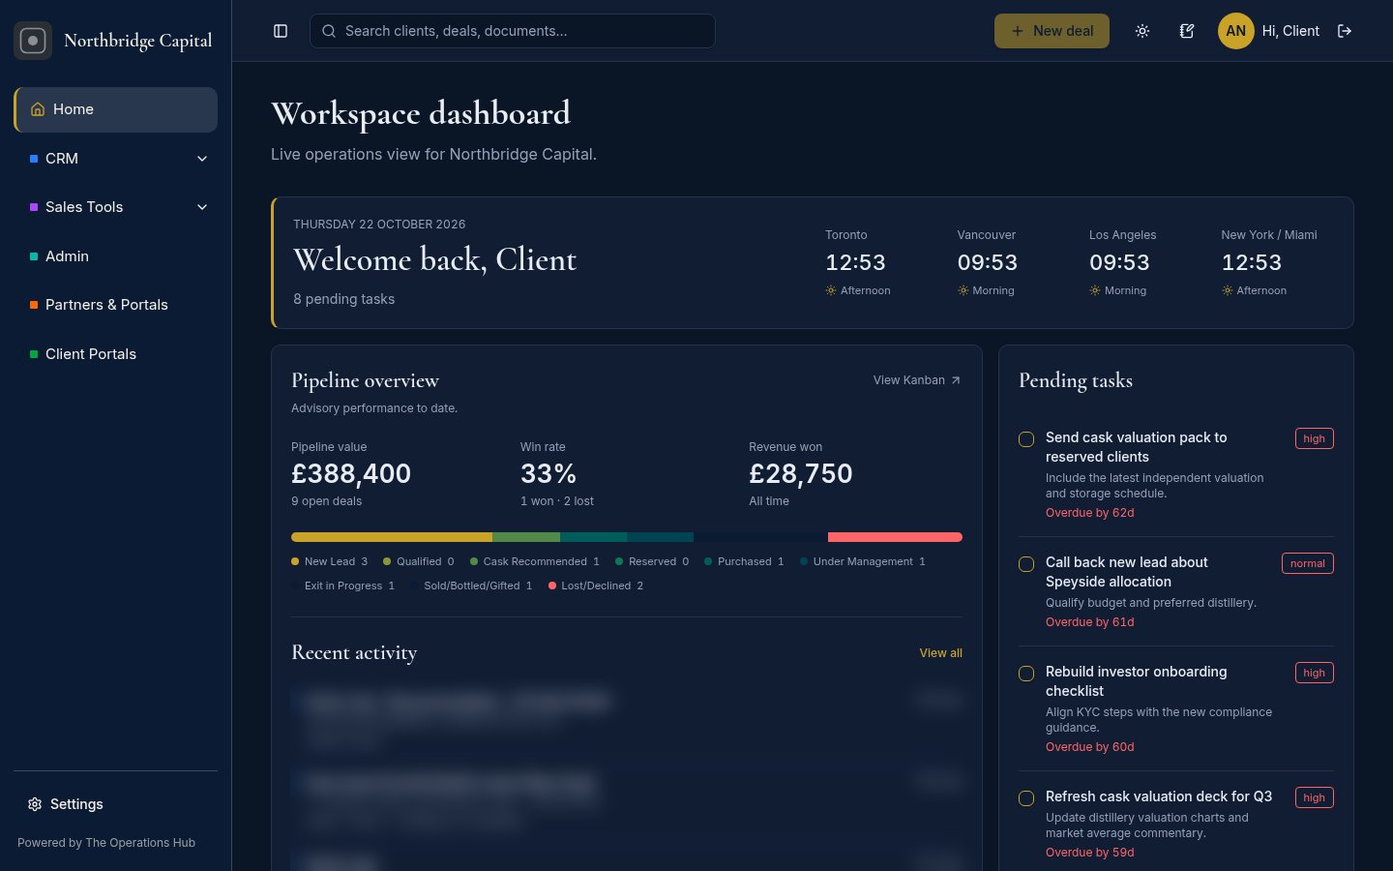Screen dimensions: 1393x871
Task: Click the high badge on cask valuation pack
Action: pos(1314,438)
